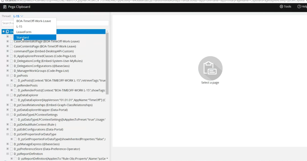This screenshot has height=161, width=307.
Task: Click the large clipboard placeholder icon
Action: (x=210, y=68)
